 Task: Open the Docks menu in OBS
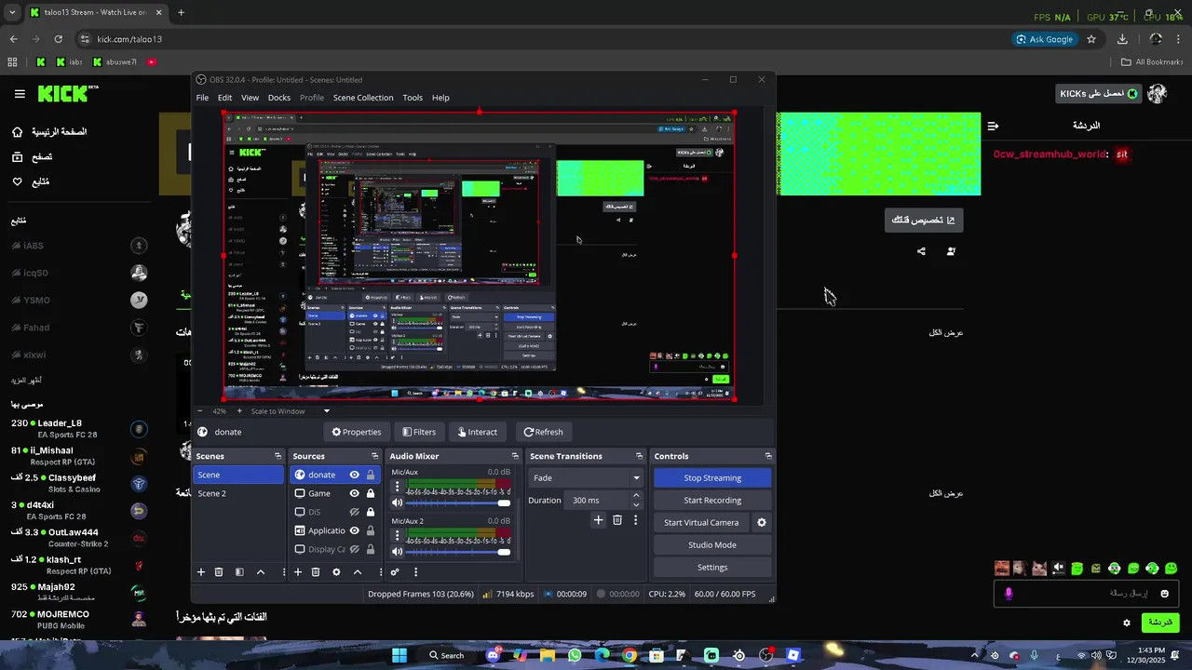(279, 98)
